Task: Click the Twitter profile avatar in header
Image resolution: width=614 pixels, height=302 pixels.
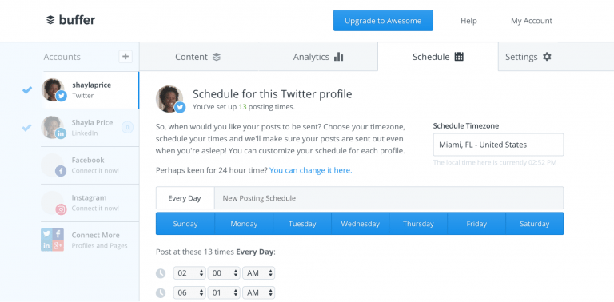Action: (170, 99)
